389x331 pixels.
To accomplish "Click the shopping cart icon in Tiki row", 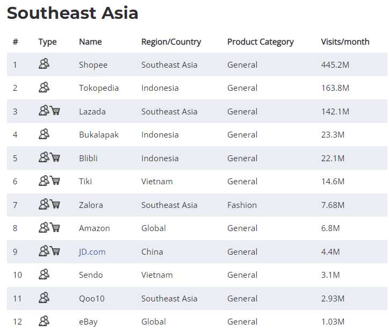I will pyautogui.click(x=55, y=181).
